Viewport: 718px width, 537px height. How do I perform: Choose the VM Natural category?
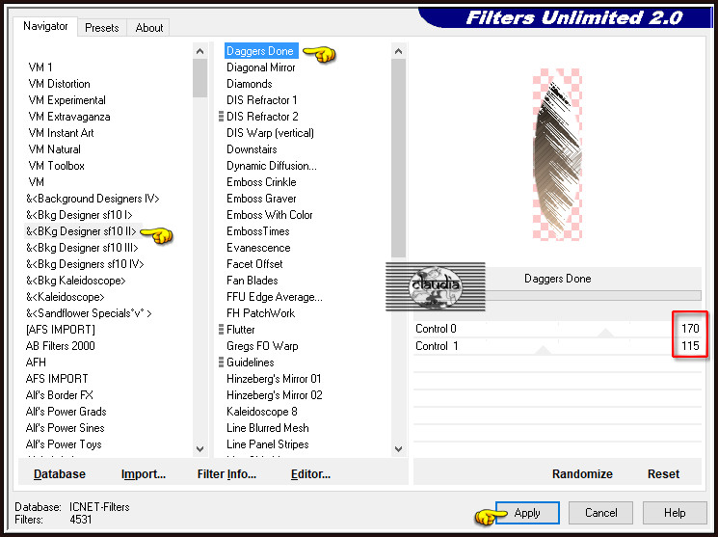point(54,149)
